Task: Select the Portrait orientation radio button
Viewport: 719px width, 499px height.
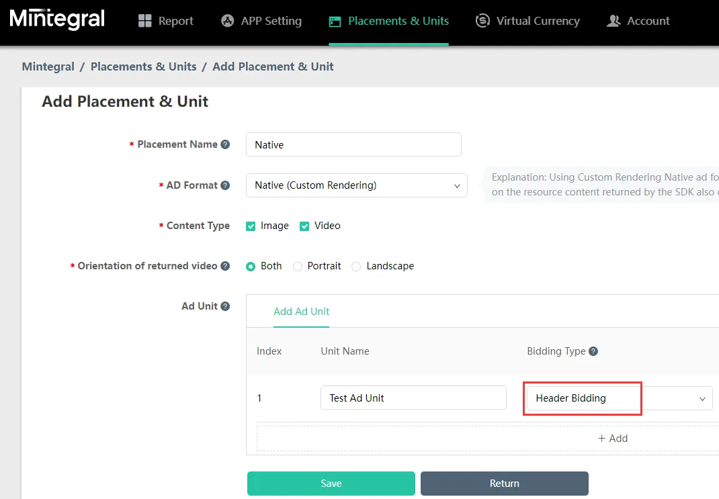Action: (x=297, y=266)
